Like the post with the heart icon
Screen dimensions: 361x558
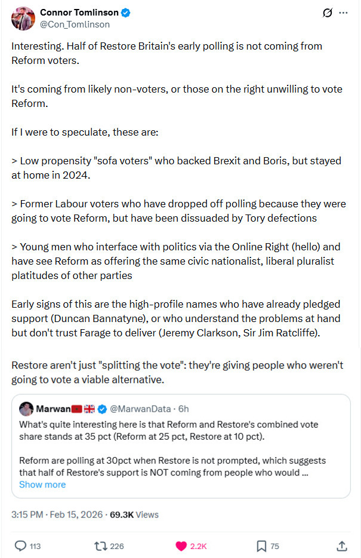click(x=181, y=545)
